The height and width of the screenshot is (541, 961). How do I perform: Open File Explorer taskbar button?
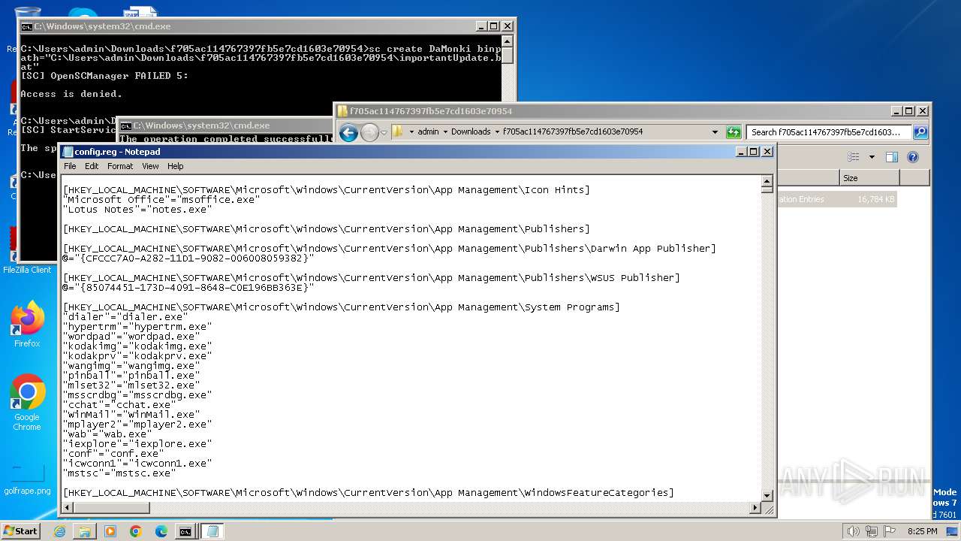(85, 531)
